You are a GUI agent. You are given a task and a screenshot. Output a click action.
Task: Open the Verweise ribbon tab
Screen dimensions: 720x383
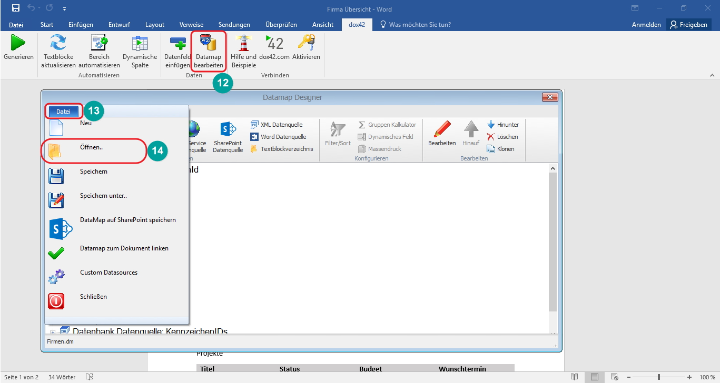[x=191, y=25]
